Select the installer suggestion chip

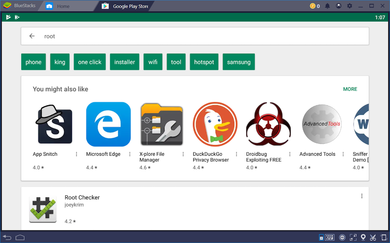[x=125, y=62]
